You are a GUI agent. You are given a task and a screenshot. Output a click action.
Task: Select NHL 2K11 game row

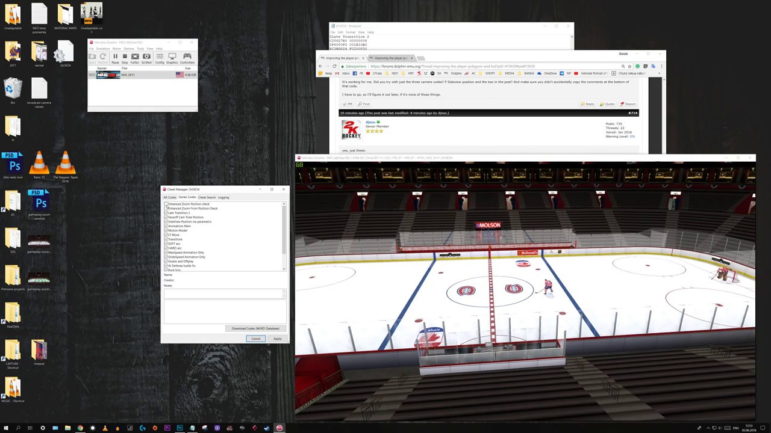tap(142, 75)
